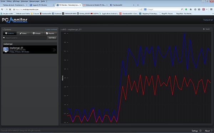Select the Systems tab

[10, 33]
